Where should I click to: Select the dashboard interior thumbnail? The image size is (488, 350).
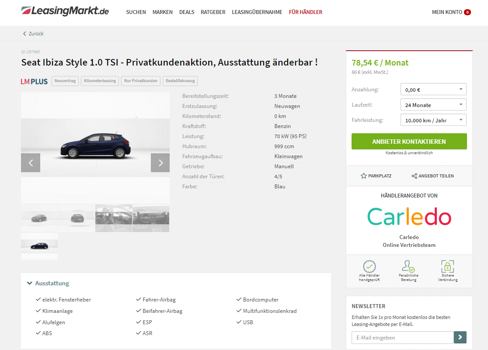pyautogui.click(x=151, y=218)
